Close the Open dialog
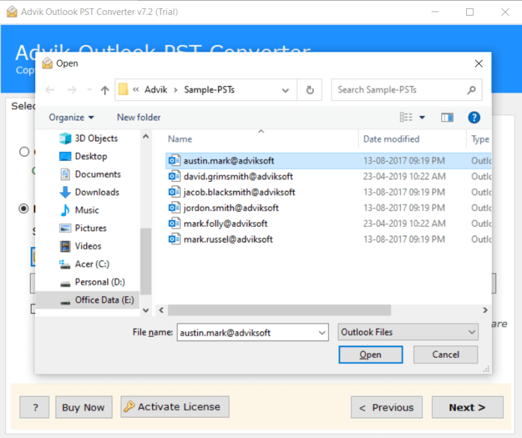 pos(478,64)
